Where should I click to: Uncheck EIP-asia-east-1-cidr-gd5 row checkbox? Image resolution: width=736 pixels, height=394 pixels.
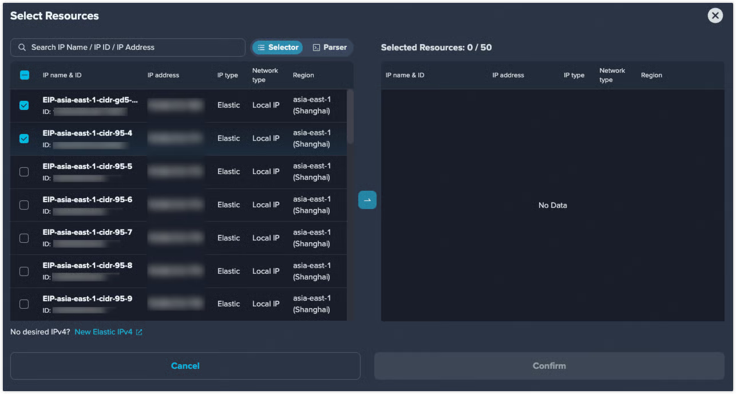(24, 105)
